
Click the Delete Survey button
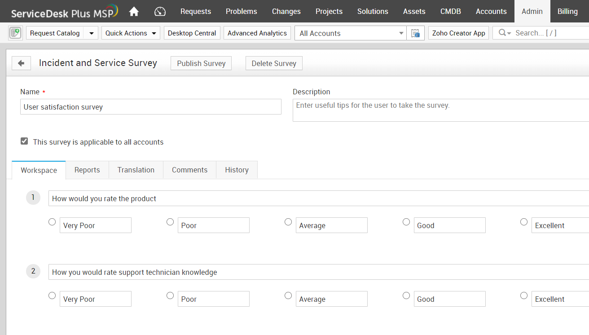pos(274,63)
